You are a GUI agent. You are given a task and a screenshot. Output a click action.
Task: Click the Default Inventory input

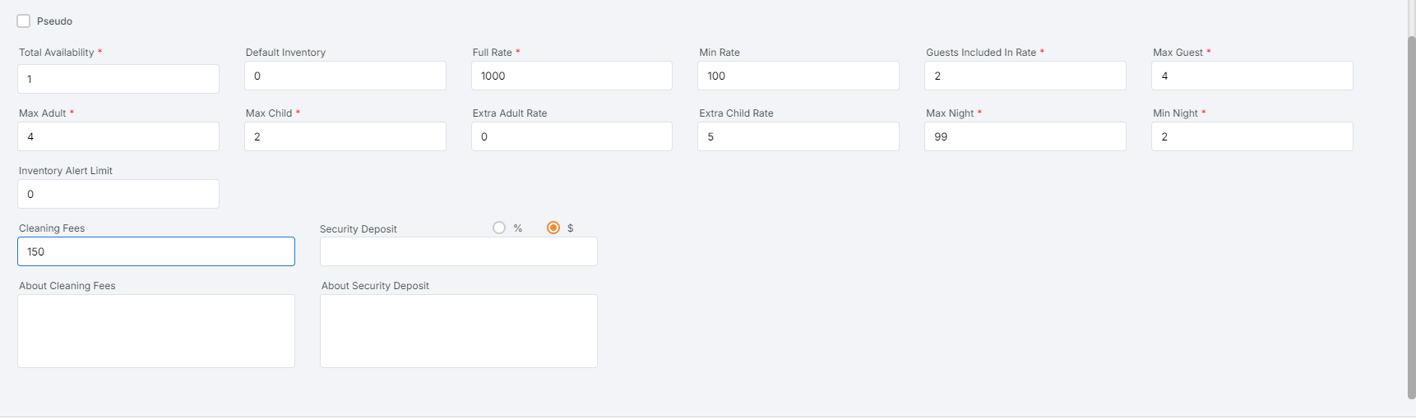(x=345, y=76)
